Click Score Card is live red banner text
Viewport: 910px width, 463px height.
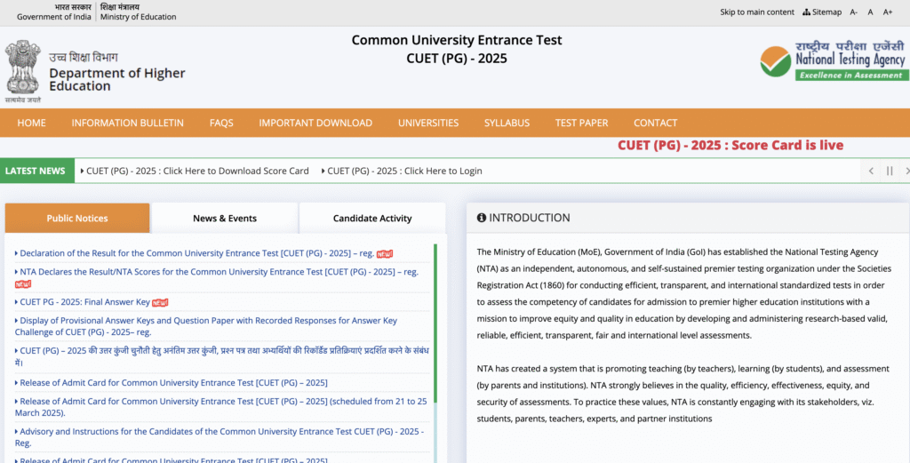(730, 146)
